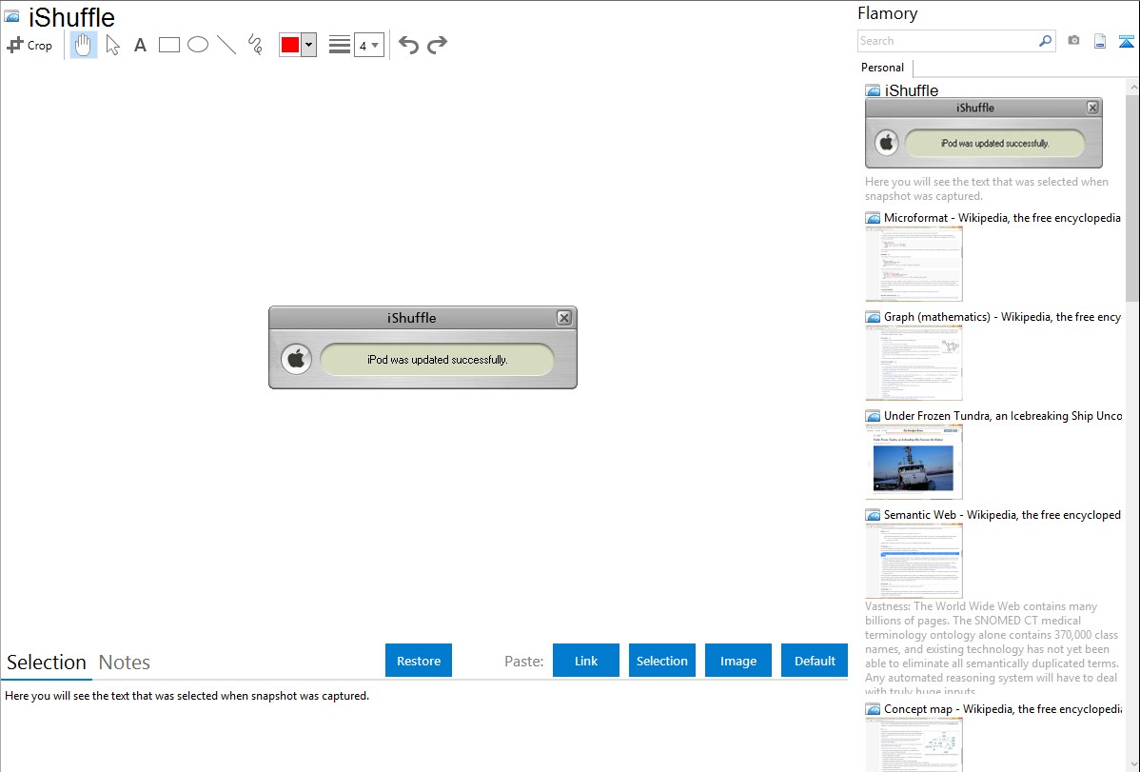The height and width of the screenshot is (772, 1140).
Task: Select the straight line tool
Action: point(226,45)
